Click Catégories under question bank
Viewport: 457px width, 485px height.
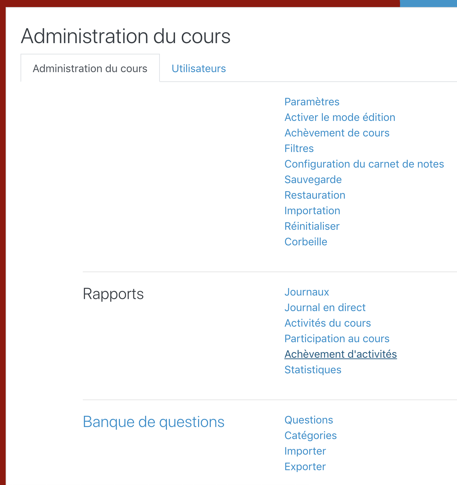click(310, 436)
